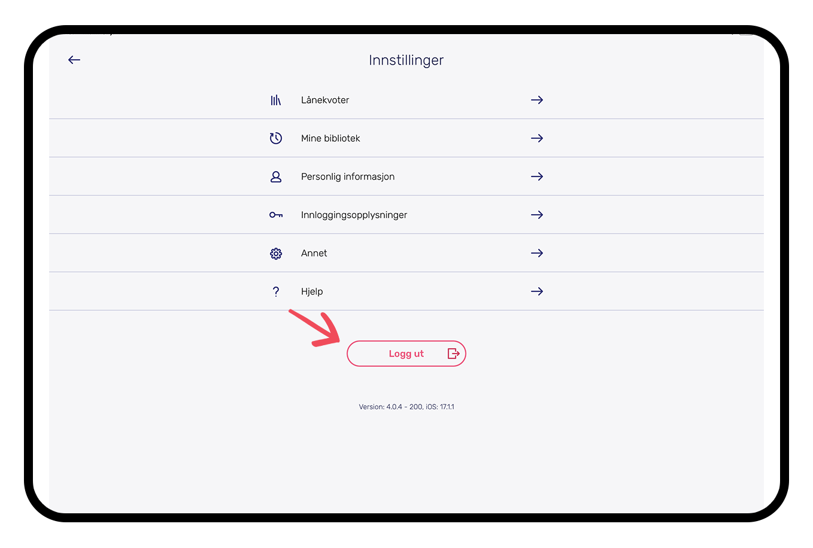Open Personlig informasjon via its right arrow
Viewport: 813px width, 548px height.
[537, 176]
